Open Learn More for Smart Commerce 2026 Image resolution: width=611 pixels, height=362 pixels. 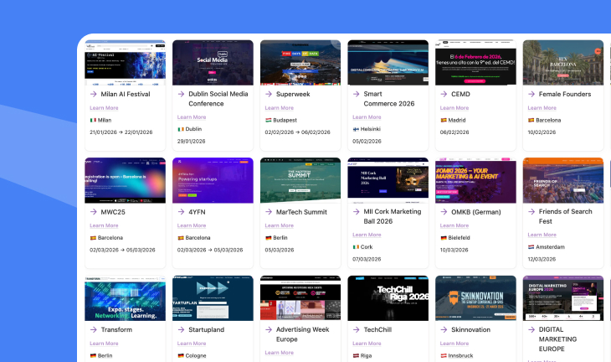367,117
